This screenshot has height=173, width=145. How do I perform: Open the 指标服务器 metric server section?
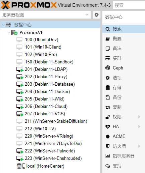(124, 156)
